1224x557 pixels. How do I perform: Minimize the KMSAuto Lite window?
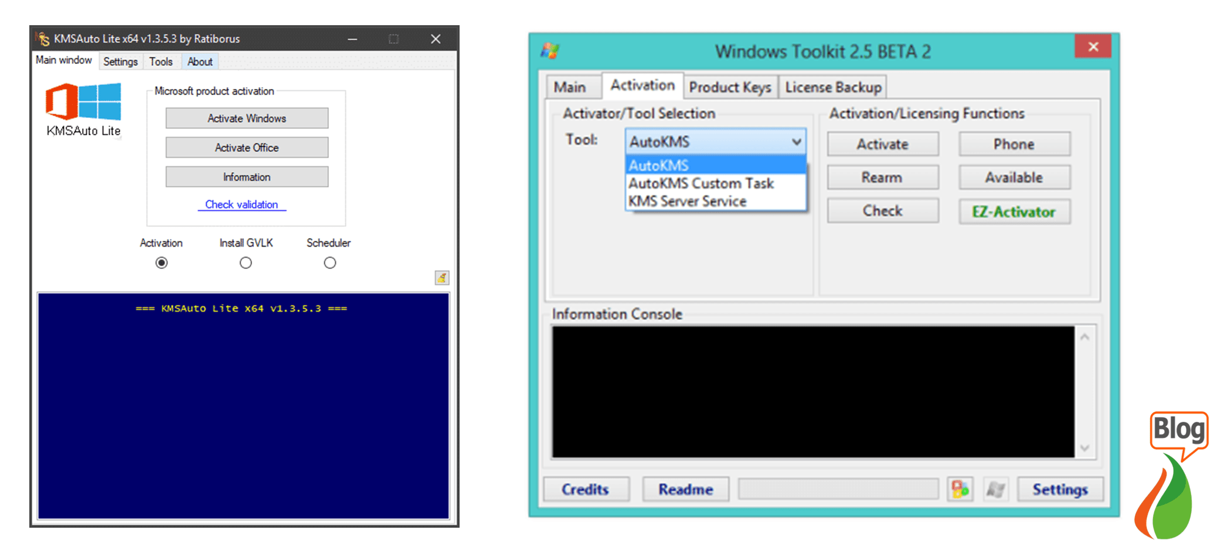click(x=352, y=39)
